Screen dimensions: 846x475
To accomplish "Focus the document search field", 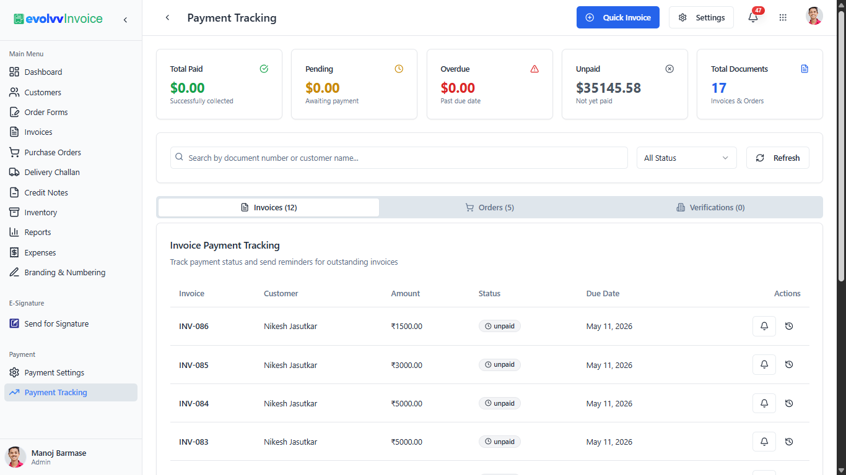I will pyautogui.click(x=399, y=158).
